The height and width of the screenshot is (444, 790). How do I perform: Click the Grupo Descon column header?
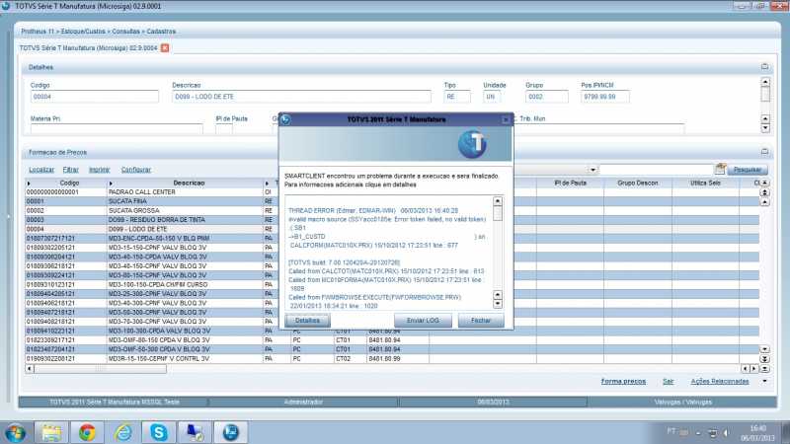[637, 184]
